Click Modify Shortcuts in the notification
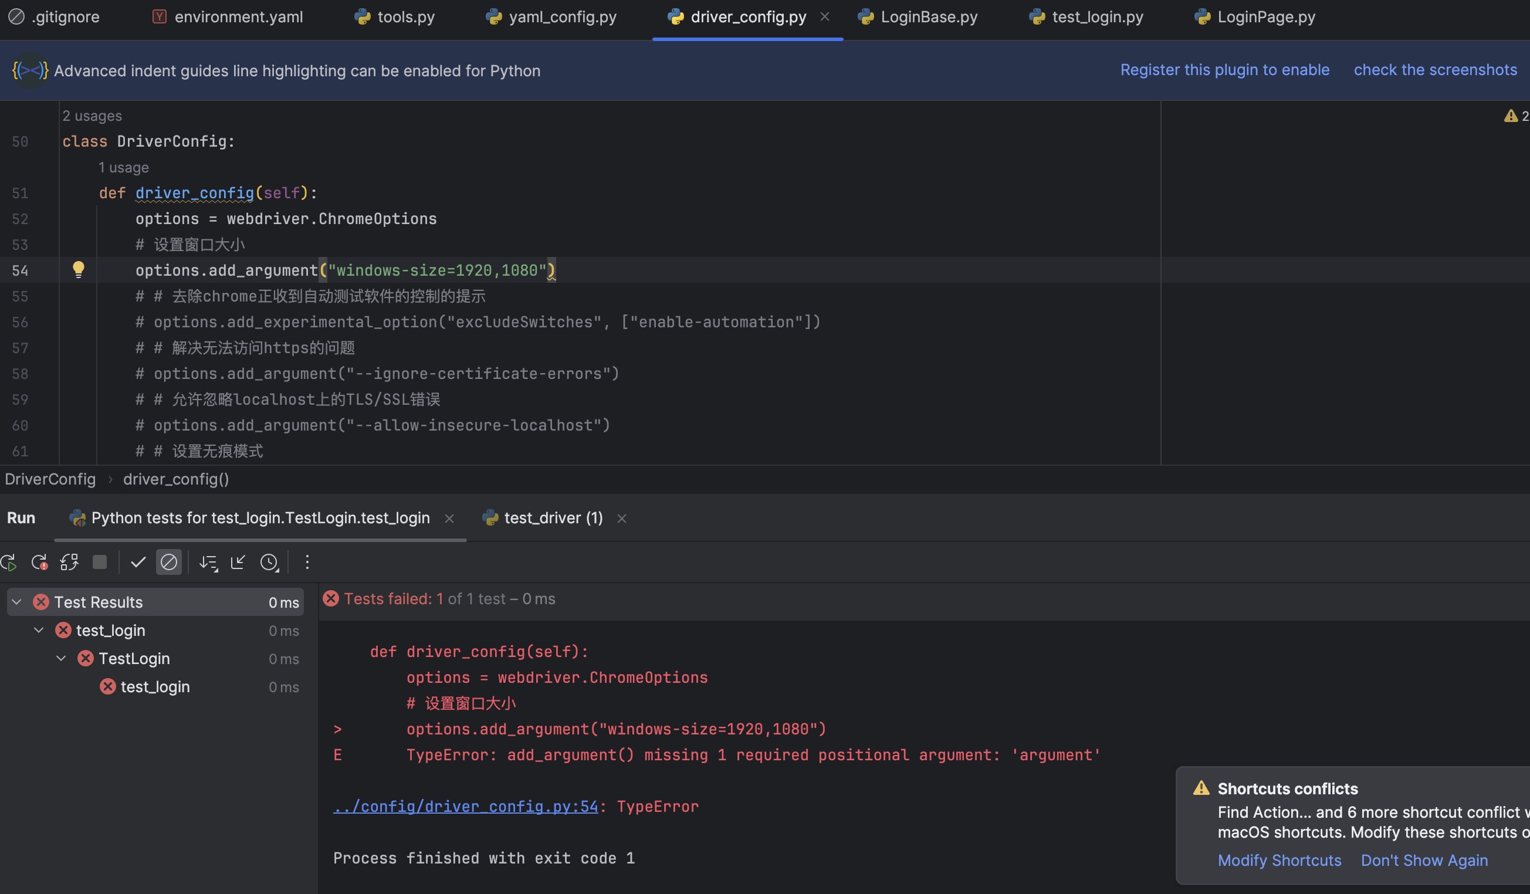Viewport: 1530px width, 894px height. [x=1279, y=860]
